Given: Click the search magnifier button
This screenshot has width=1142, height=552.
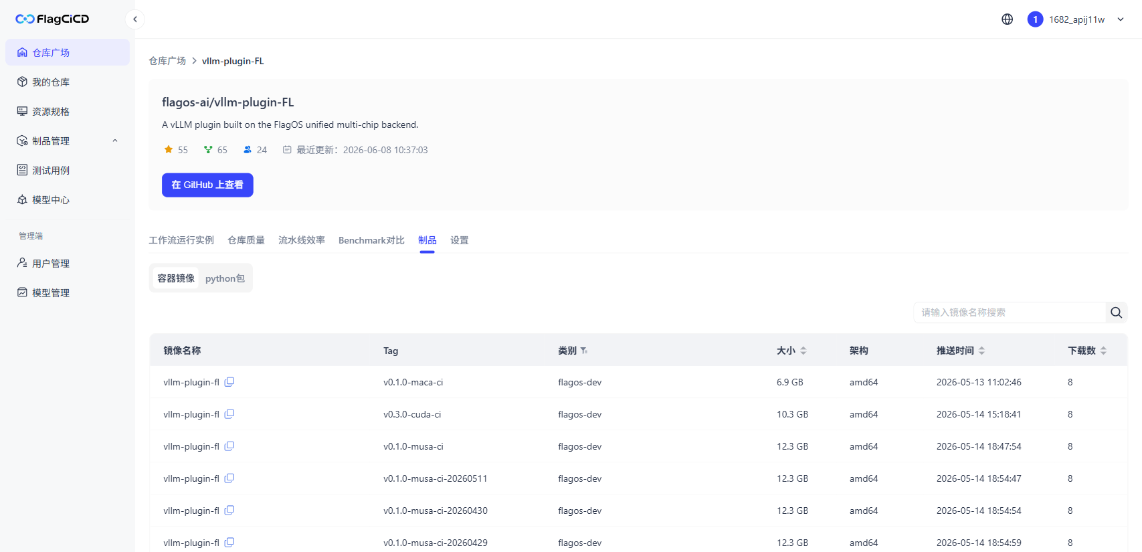Looking at the screenshot, I should click(x=1116, y=312).
